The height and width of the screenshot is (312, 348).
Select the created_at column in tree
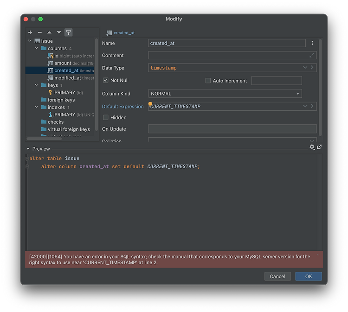coord(60,70)
